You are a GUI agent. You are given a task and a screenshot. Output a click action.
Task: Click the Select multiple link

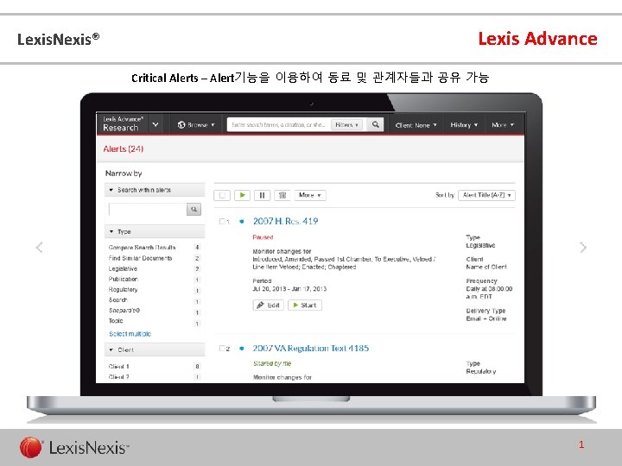point(130,334)
